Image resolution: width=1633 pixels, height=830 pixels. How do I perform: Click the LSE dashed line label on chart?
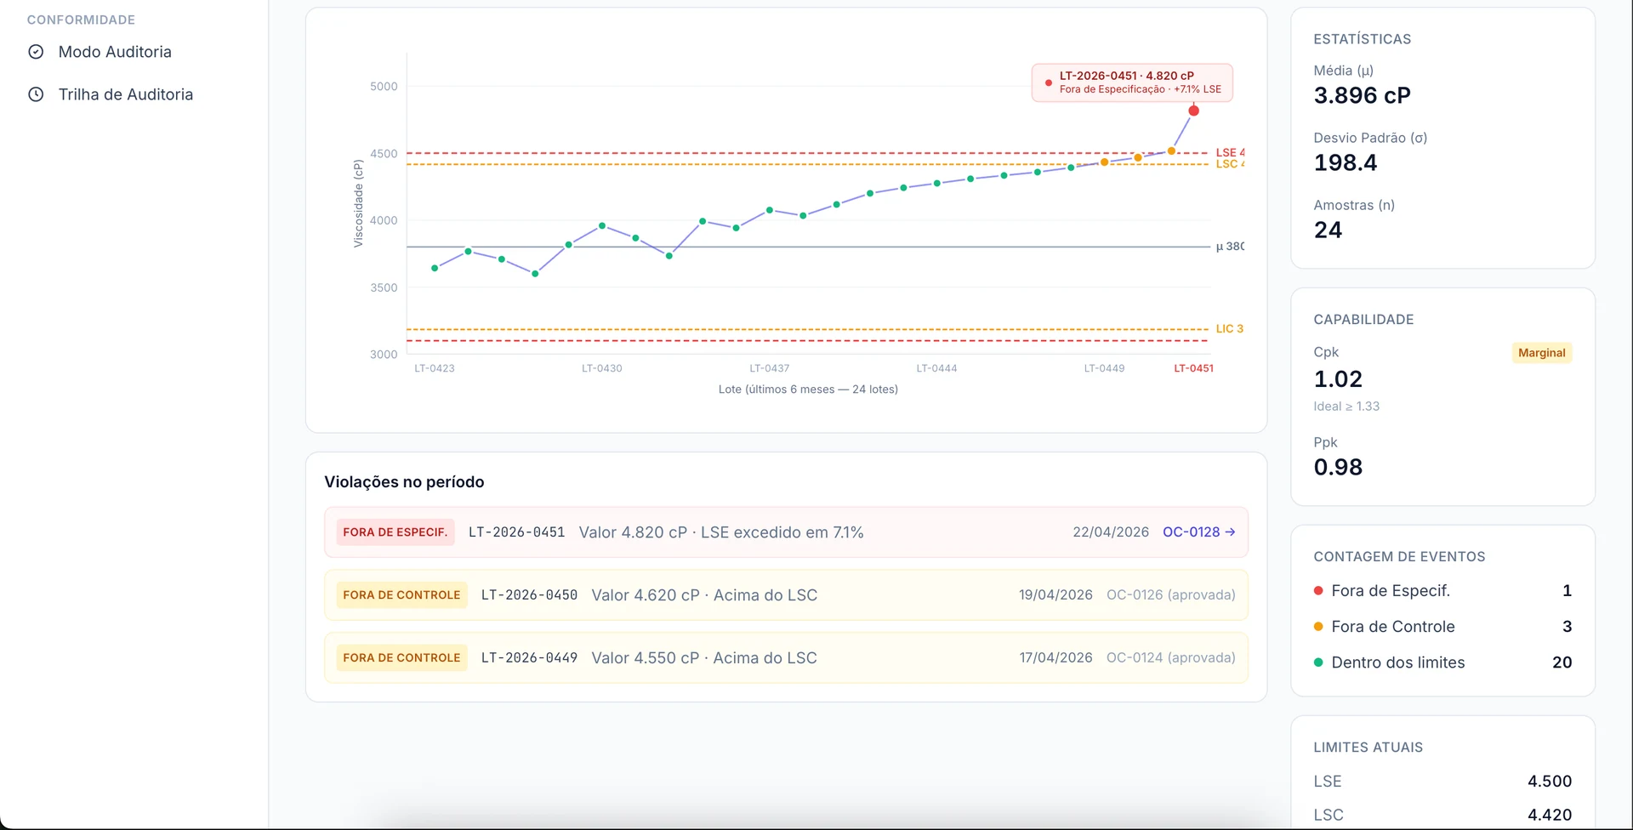[x=1229, y=152]
